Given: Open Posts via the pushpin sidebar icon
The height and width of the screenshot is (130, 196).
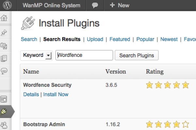Looking at the screenshot, I should [4, 32].
